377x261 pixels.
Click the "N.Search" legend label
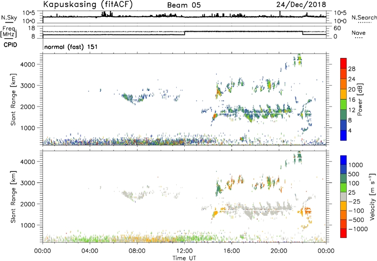364,17
